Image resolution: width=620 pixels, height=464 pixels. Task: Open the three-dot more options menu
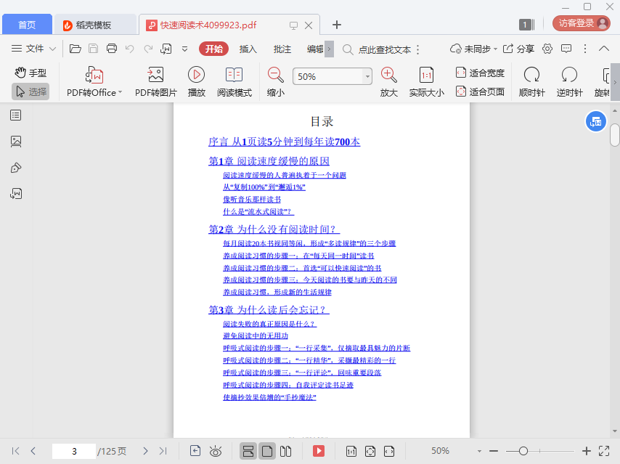pos(585,49)
